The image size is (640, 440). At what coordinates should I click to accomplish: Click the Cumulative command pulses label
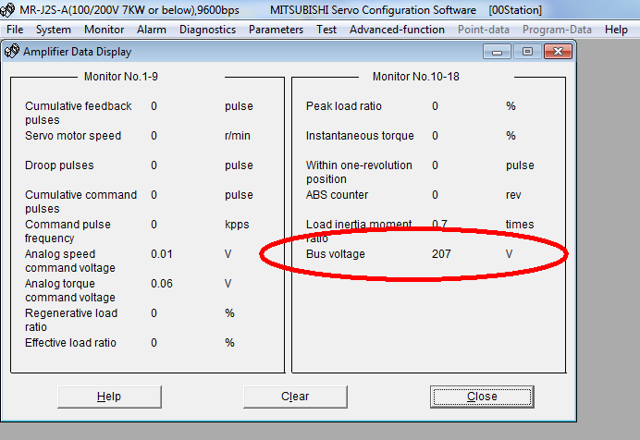pos(80,202)
